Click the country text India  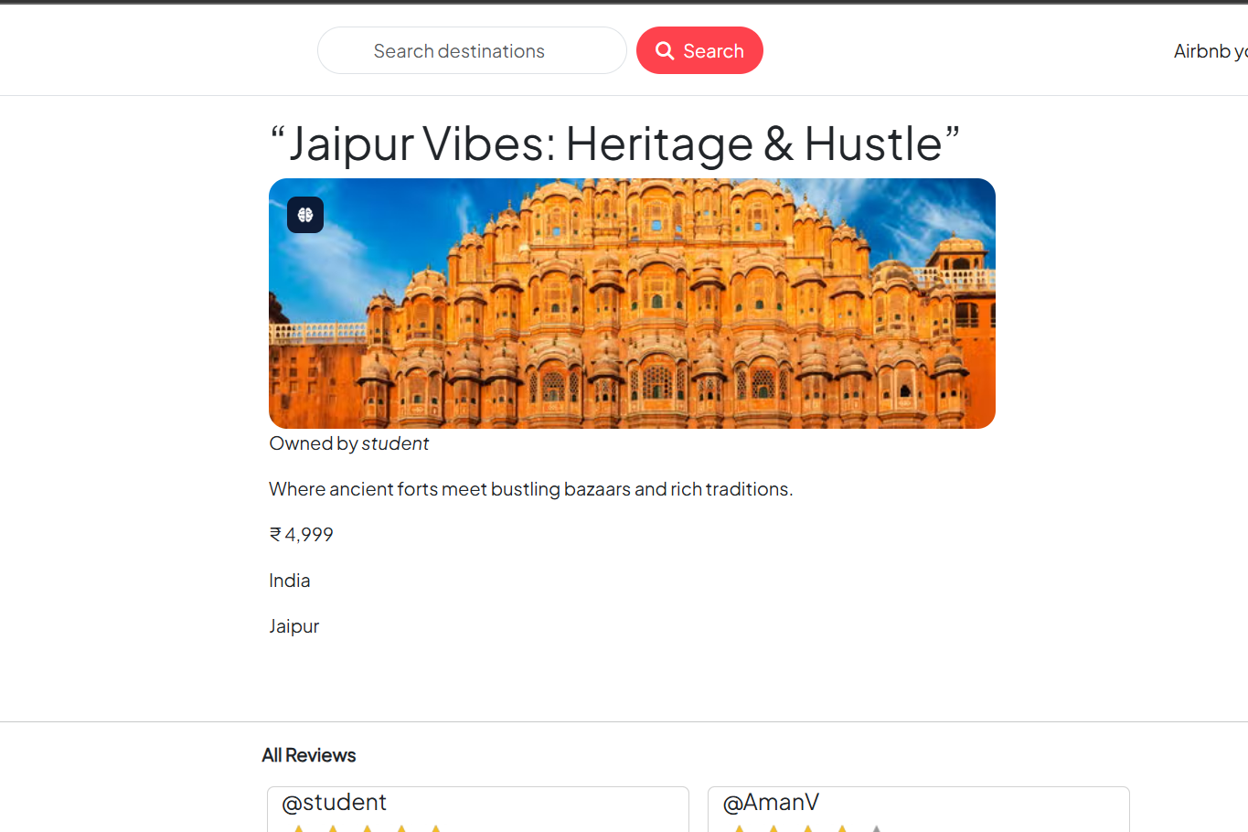tap(289, 581)
